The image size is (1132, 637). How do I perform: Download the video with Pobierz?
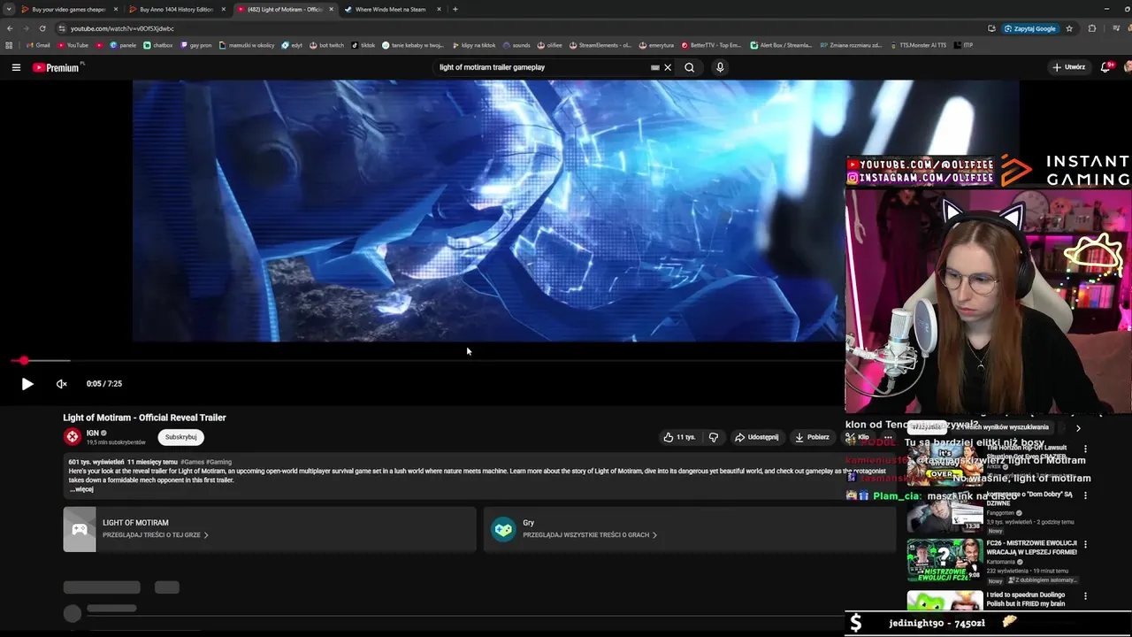(x=811, y=437)
